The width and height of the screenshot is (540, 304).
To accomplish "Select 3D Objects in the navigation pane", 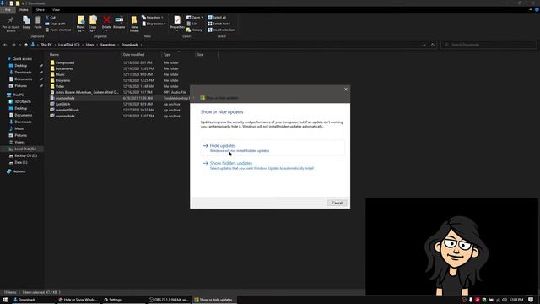I will (23, 101).
